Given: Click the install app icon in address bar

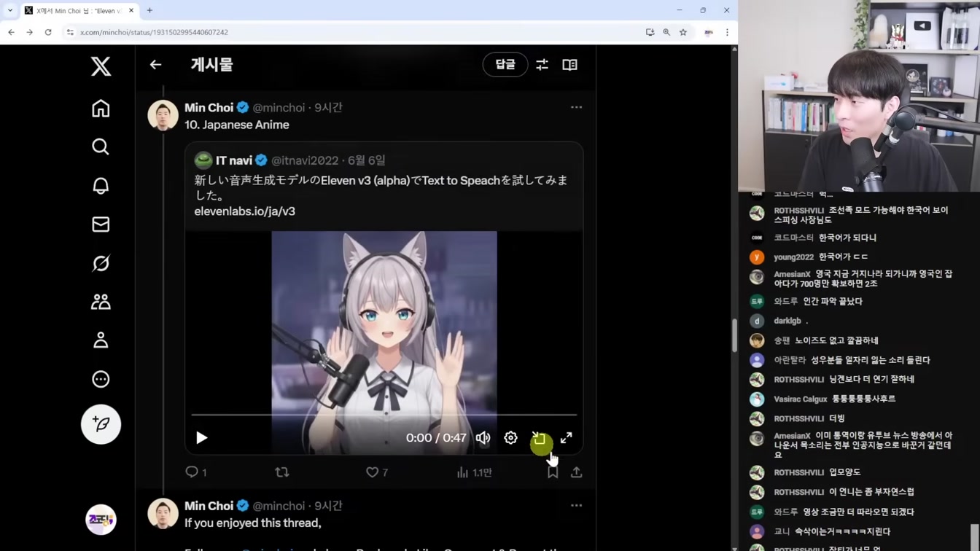Looking at the screenshot, I should 650,32.
